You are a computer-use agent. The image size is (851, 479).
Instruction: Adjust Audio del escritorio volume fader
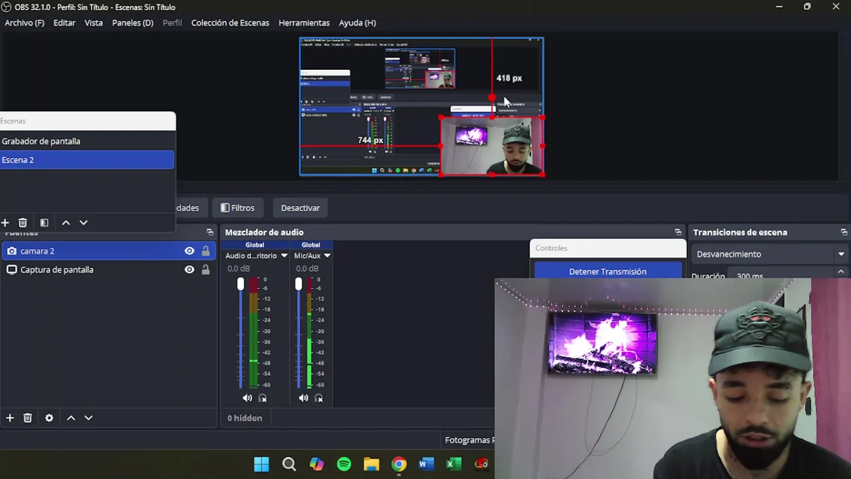click(241, 285)
